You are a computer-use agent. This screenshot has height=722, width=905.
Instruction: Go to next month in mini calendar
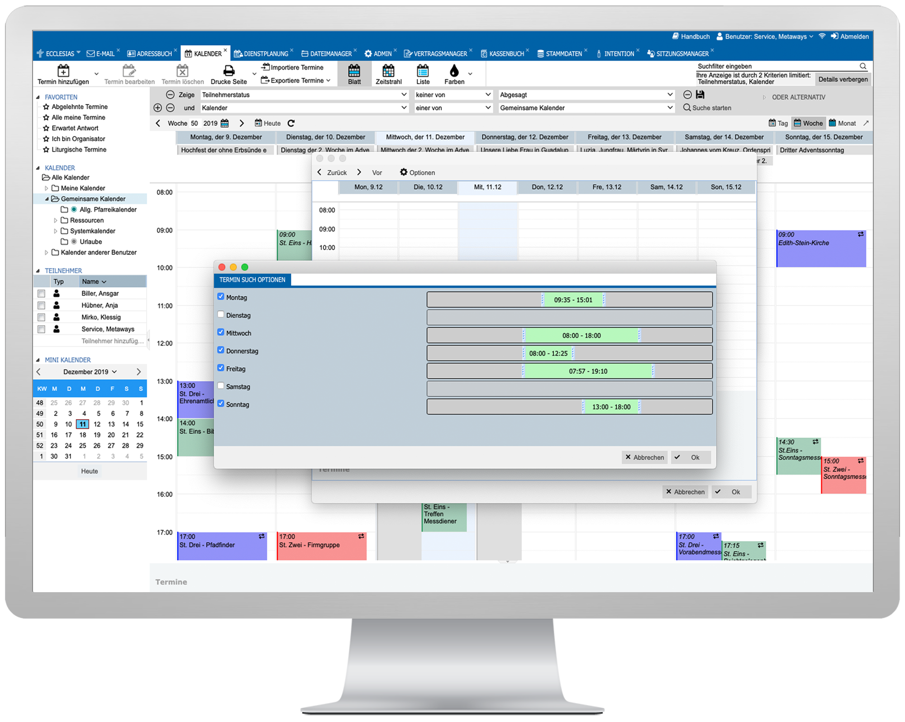coord(139,372)
